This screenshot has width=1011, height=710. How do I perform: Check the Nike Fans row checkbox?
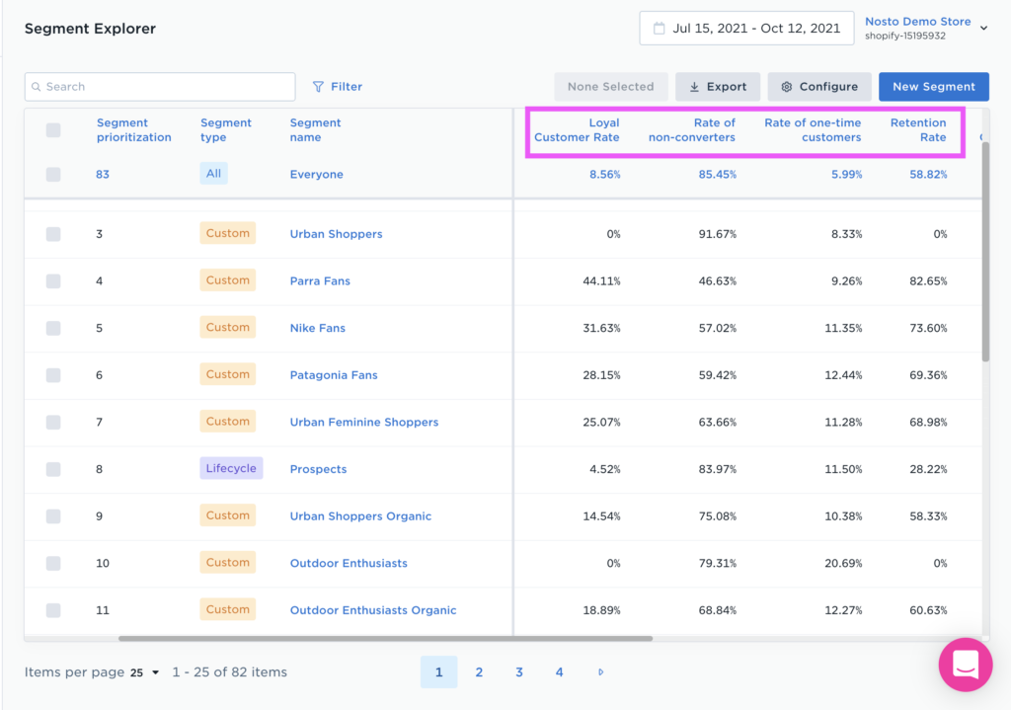click(53, 328)
